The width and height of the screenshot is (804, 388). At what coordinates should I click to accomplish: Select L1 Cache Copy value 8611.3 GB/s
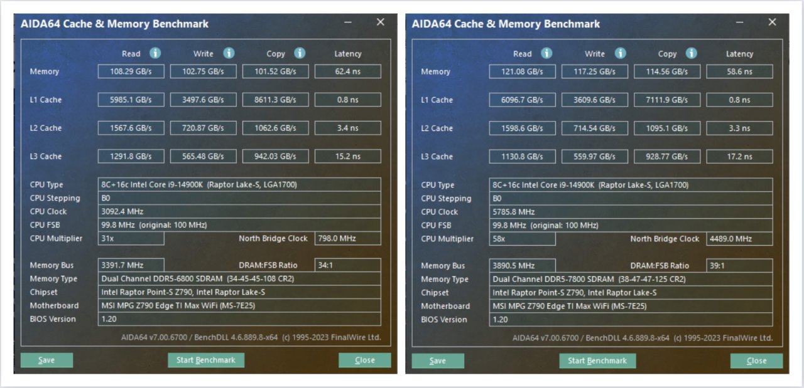275,100
